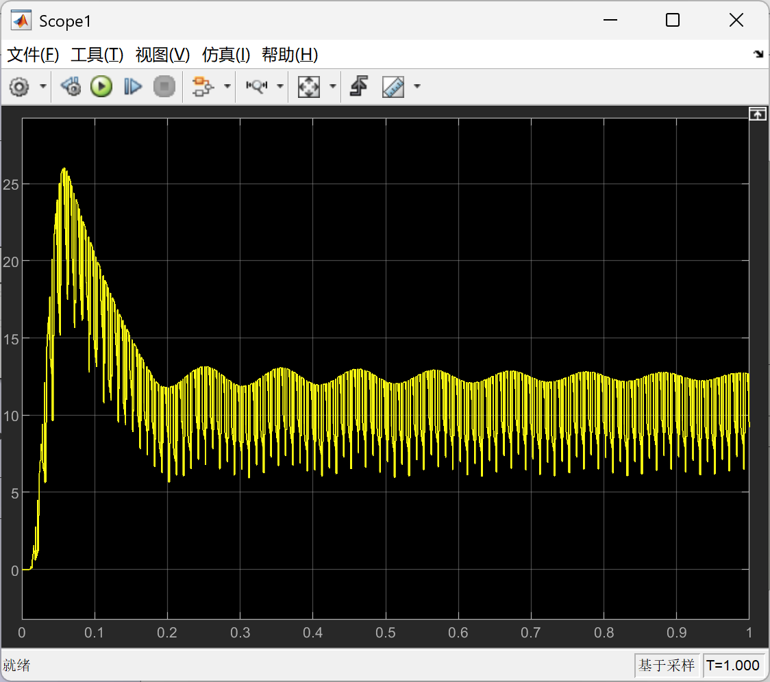Expand the highlight block dropdown arrow
This screenshot has width=770, height=682.
(x=227, y=86)
